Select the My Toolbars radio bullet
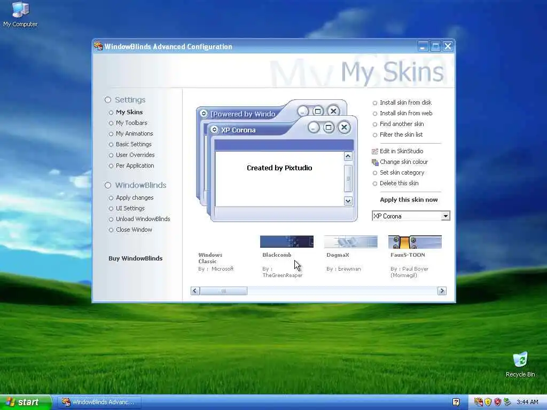The image size is (547, 410). [111, 123]
